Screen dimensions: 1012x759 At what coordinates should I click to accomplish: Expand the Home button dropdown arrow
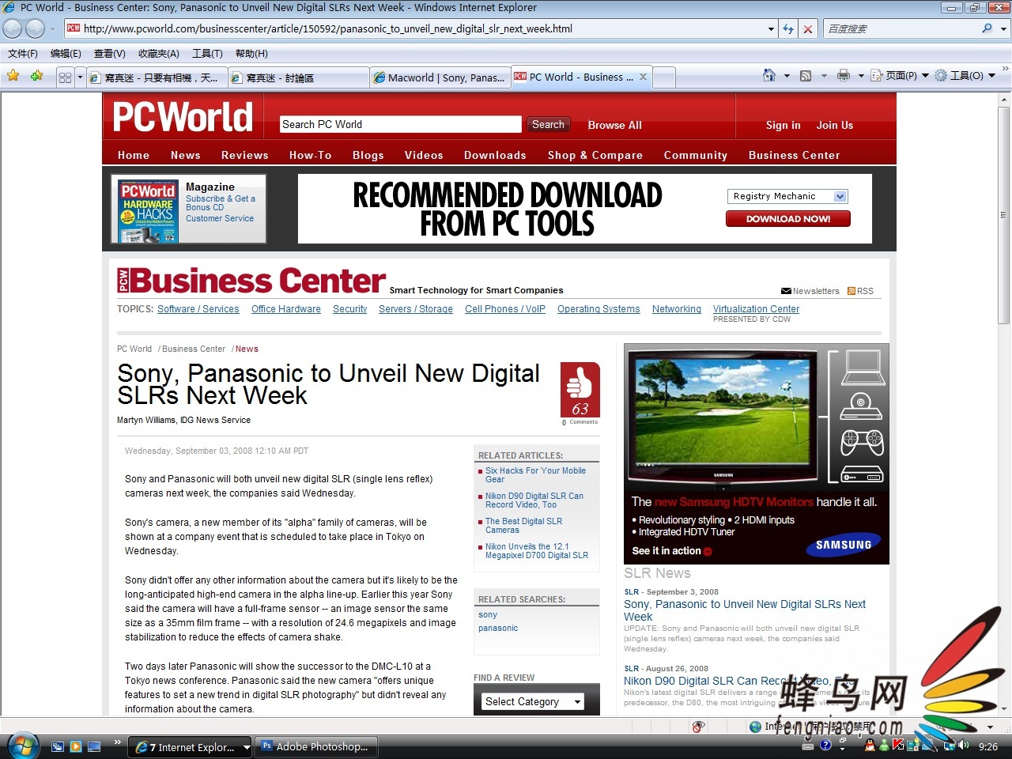(x=787, y=76)
